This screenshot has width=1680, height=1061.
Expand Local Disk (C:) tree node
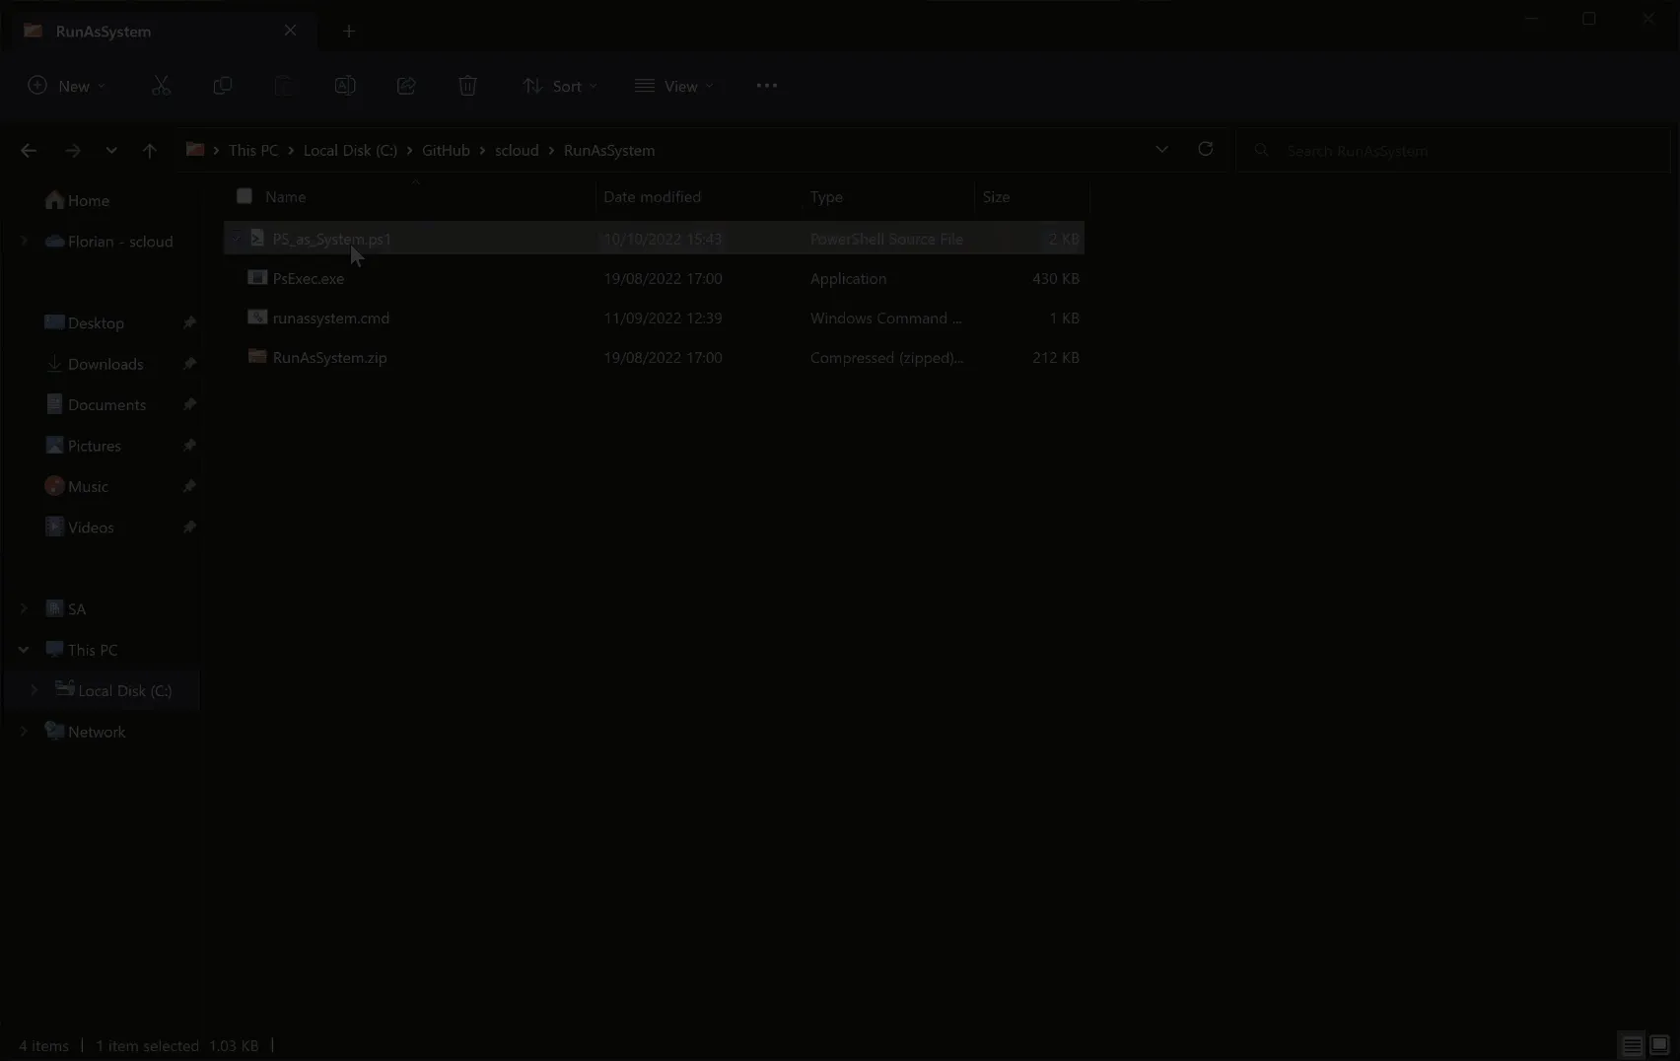35,690
